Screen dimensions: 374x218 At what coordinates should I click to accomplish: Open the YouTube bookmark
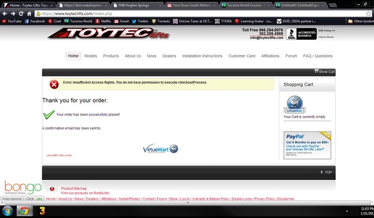(12, 21)
